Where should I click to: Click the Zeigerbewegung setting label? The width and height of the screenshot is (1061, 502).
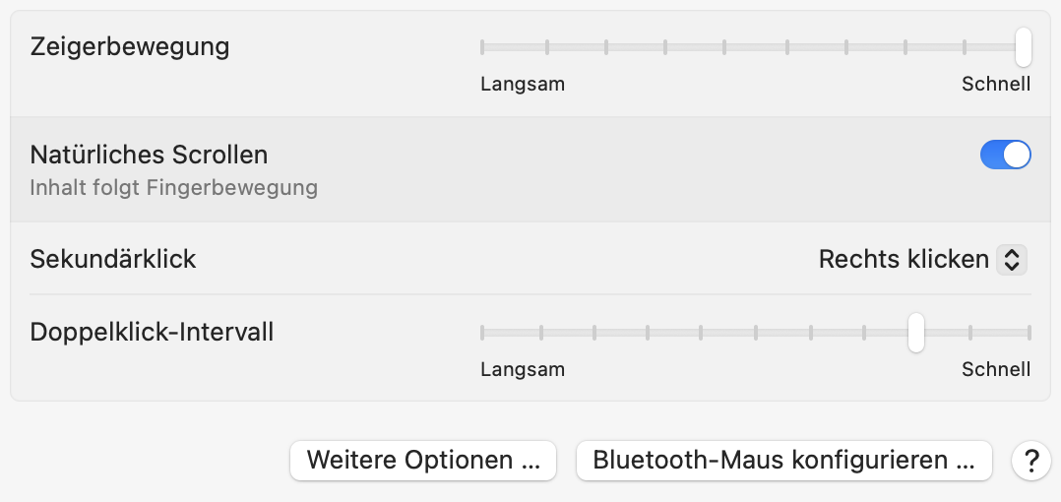tap(130, 46)
